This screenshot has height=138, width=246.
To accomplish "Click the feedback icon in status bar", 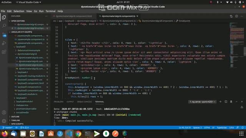I will pos(238,128).
